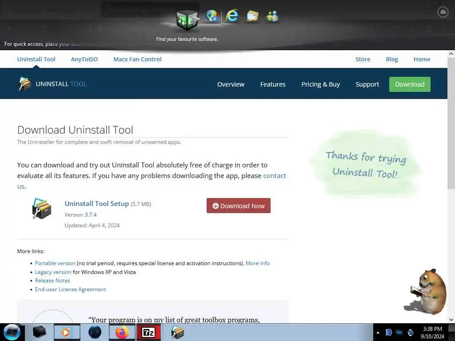Open the Release Notes link
Viewport: 455px width, 341px height.
click(52, 281)
